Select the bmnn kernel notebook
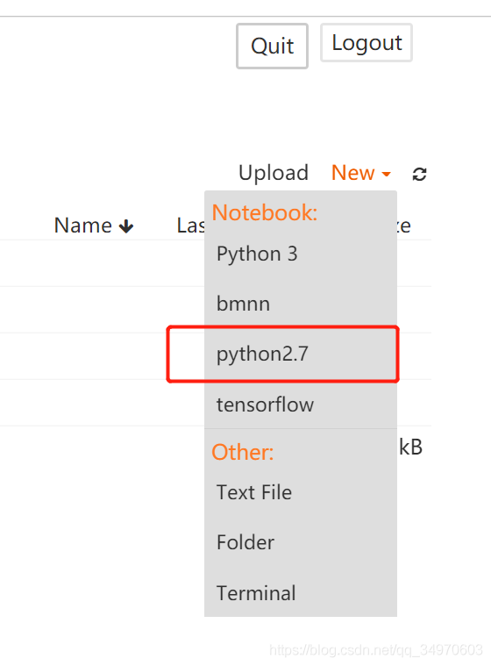491x666 pixels. click(301, 304)
